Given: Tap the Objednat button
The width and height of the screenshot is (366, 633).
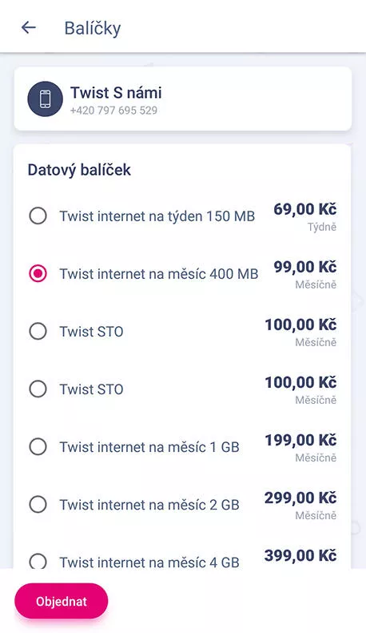Looking at the screenshot, I should [62, 601].
